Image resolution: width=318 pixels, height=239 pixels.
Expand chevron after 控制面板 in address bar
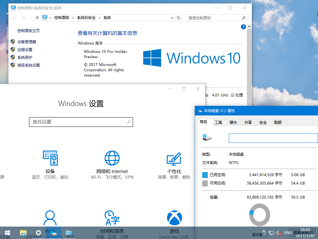tap(73, 18)
